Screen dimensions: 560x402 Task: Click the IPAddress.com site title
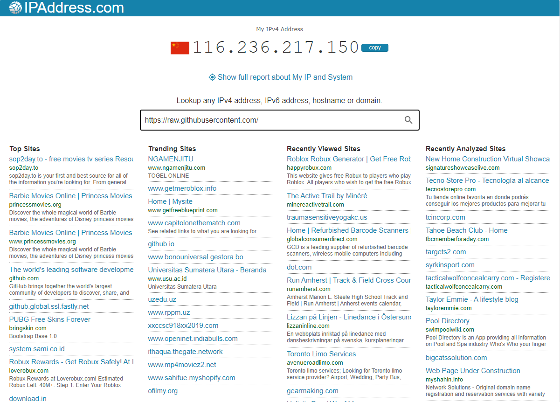(x=74, y=7)
